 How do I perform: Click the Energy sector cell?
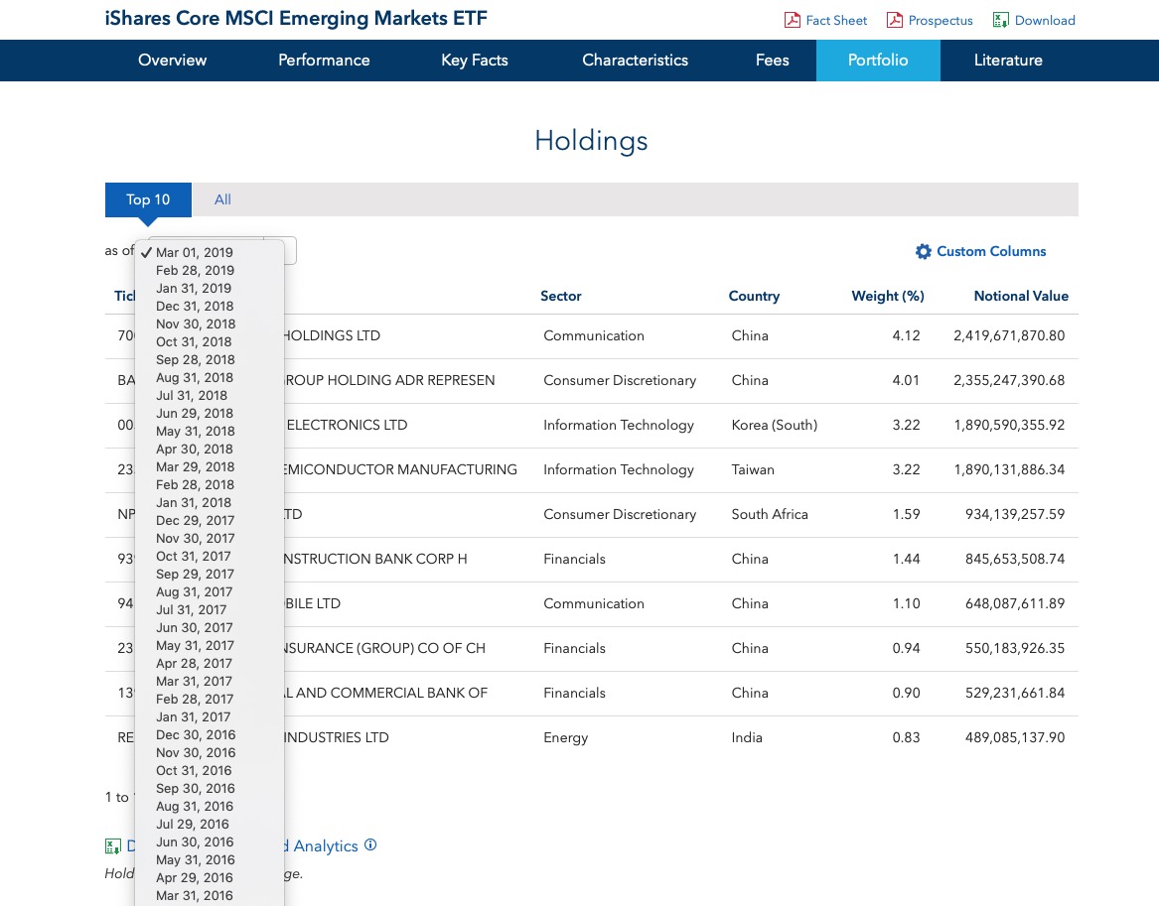coord(565,737)
